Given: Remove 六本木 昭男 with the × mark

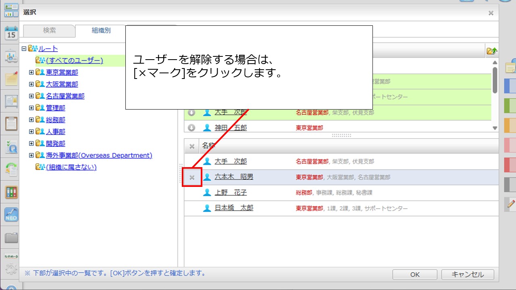Looking at the screenshot, I should [x=192, y=177].
